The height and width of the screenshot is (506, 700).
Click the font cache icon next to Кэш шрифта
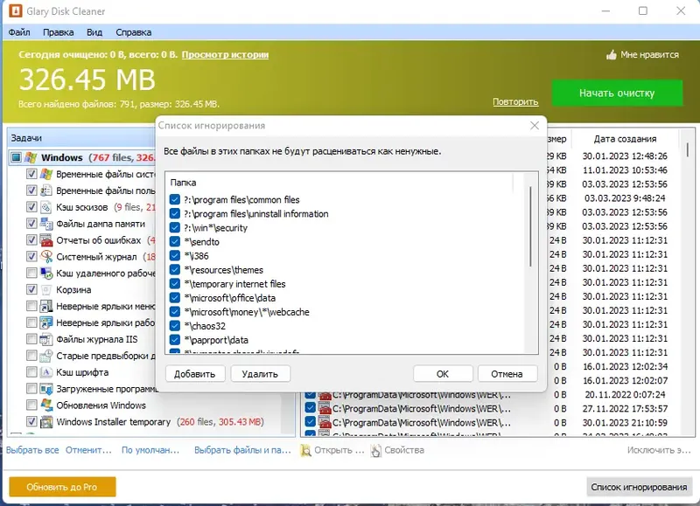pos(46,372)
